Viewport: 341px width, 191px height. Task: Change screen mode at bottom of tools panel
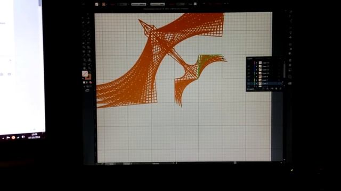(87, 91)
